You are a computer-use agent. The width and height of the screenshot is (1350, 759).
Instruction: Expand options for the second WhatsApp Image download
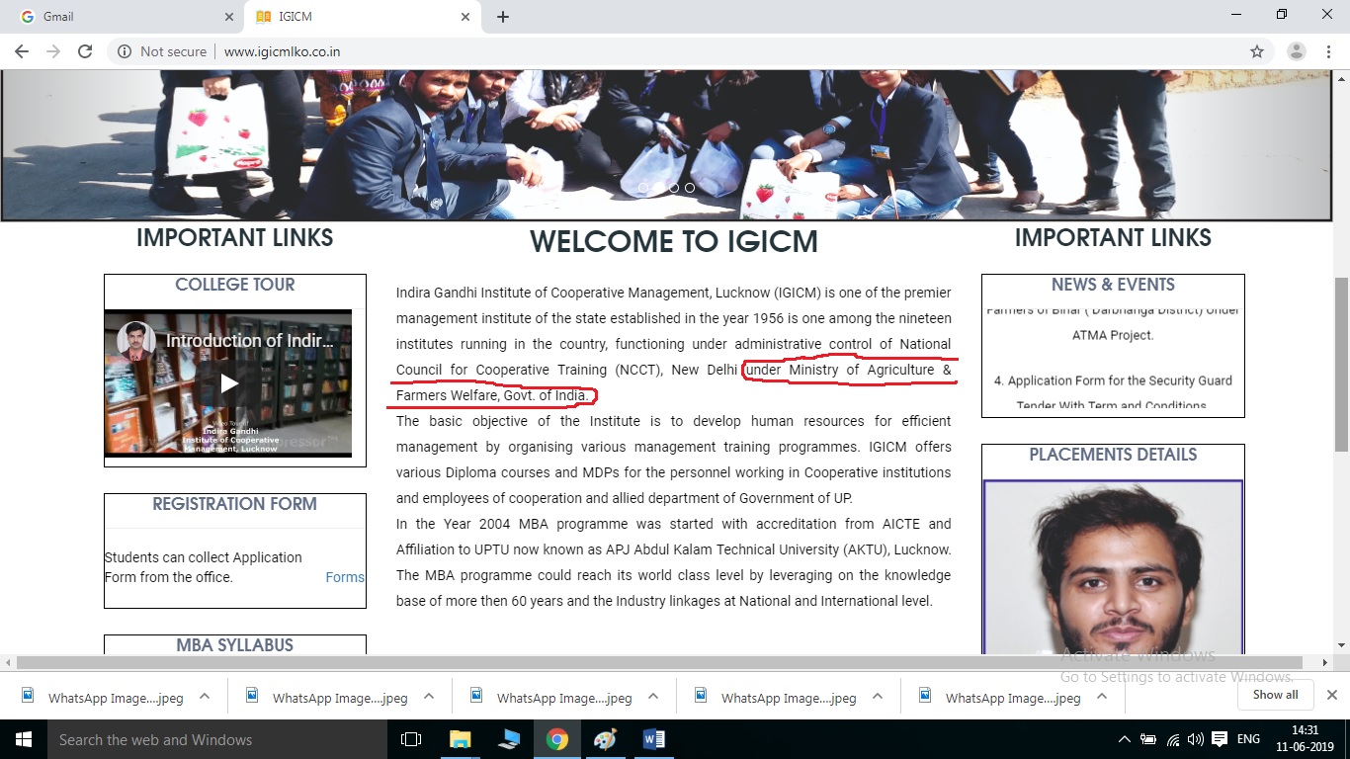[429, 697]
